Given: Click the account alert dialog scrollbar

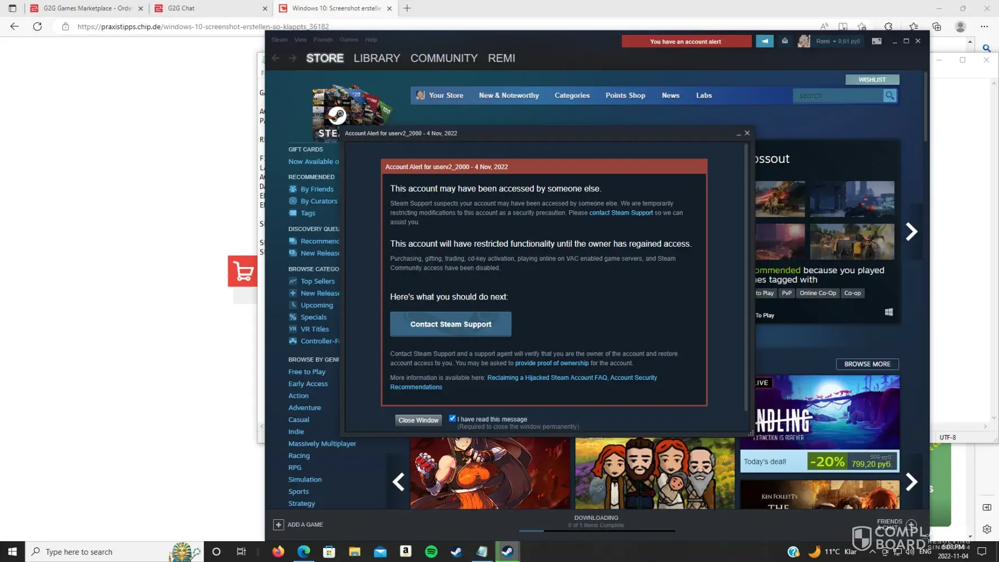Looking at the screenshot, I should point(746,278).
